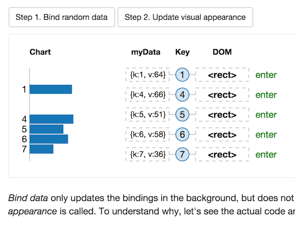Select the {k:7, v:36} data box
Viewport: 295px width, 229px height.
(147, 154)
